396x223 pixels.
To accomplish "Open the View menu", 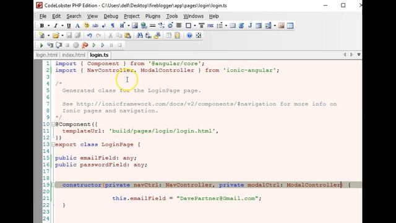I will click(92, 16).
